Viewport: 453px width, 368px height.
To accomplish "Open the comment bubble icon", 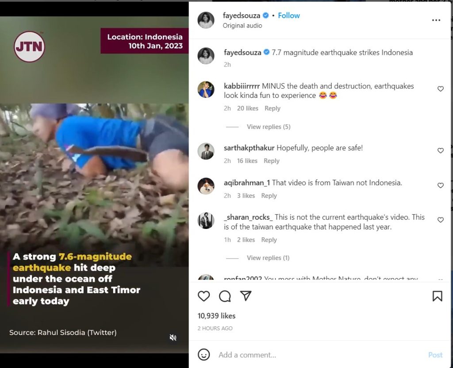I will [225, 296].
